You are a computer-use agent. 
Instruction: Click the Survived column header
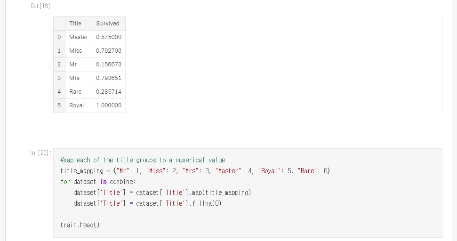tap(108, 24)
